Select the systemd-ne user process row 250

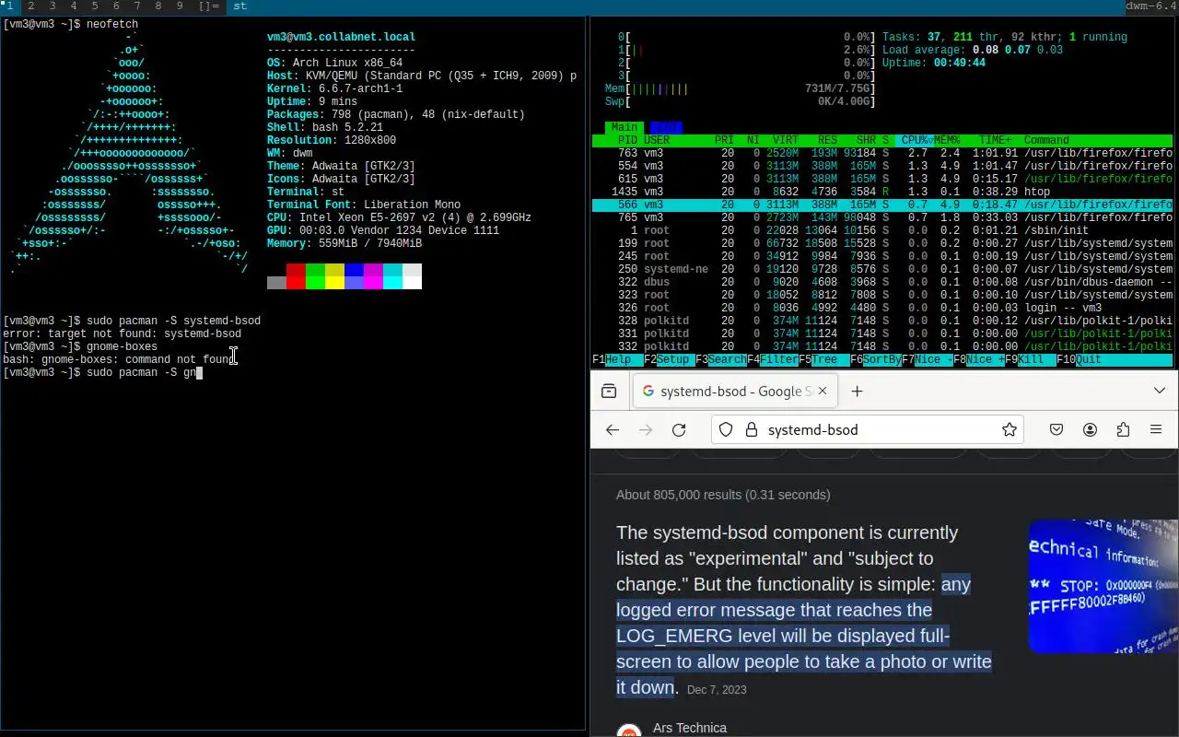(882, 269)
